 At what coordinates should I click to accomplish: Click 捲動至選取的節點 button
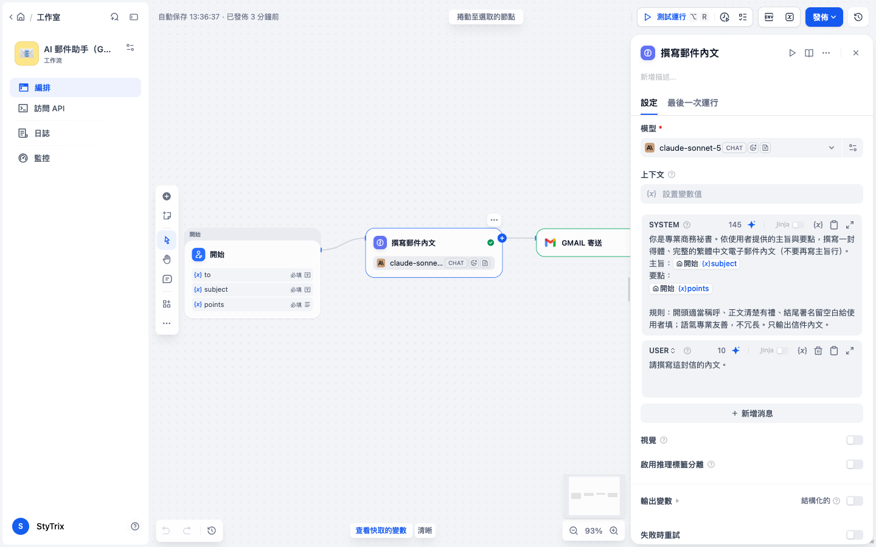pyautogui.click(x=486, y=17)
